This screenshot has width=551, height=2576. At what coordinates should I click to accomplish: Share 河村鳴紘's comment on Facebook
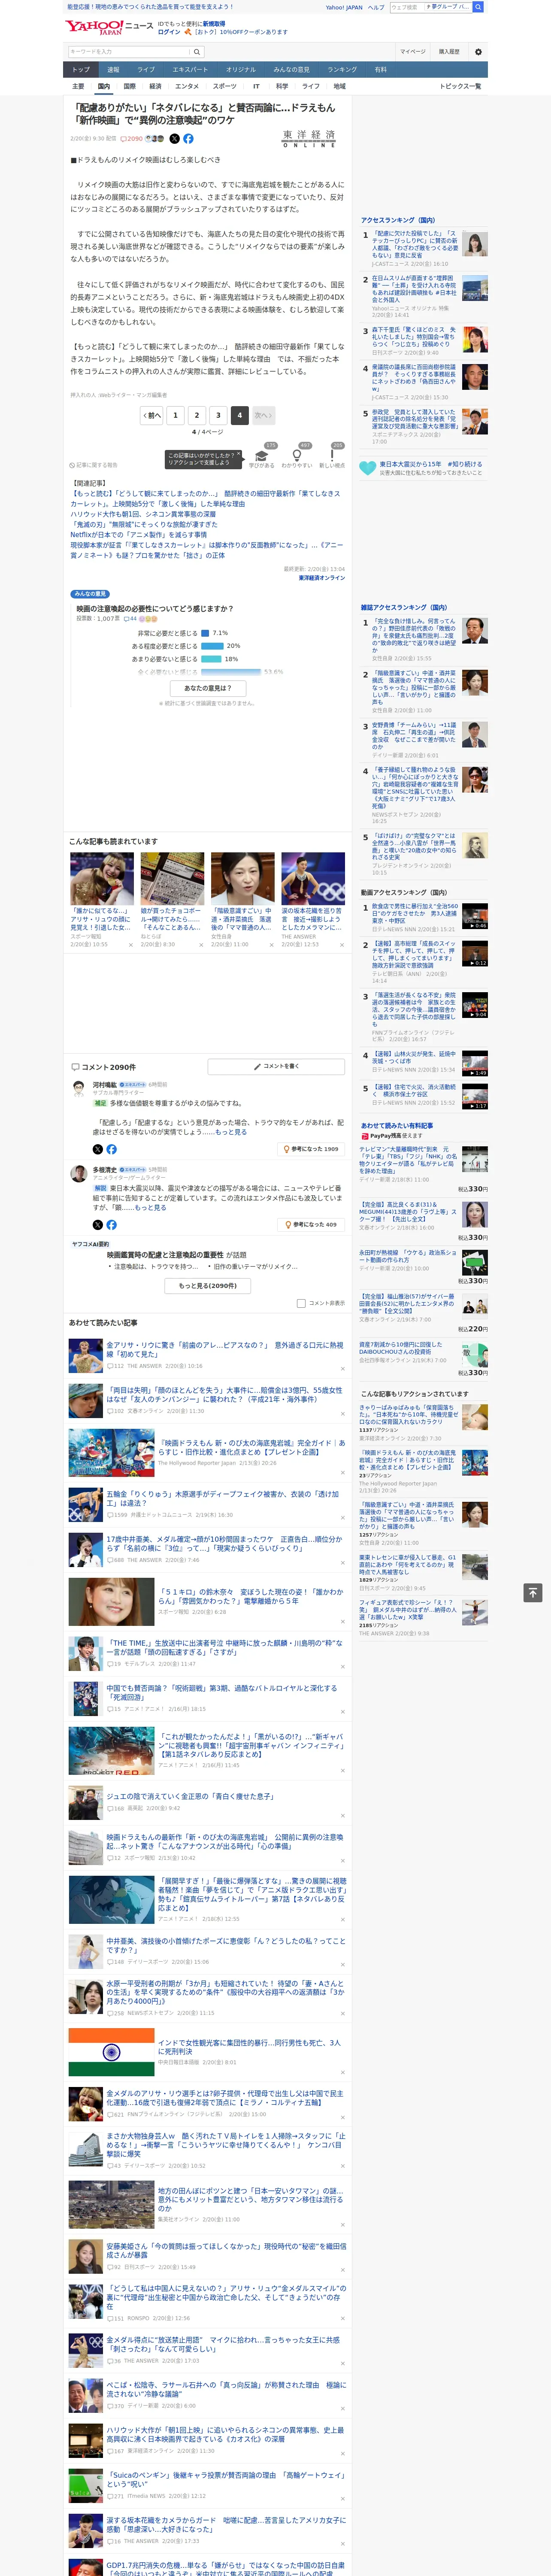(x=111, y=1149)
